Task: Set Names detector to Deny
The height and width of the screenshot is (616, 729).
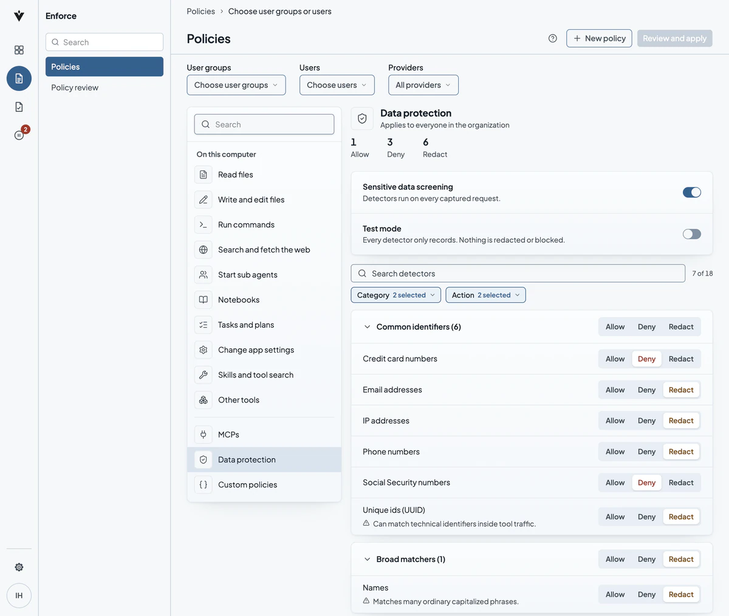Action: (646, 594)
